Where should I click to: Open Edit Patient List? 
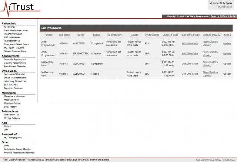click(11, 115)
